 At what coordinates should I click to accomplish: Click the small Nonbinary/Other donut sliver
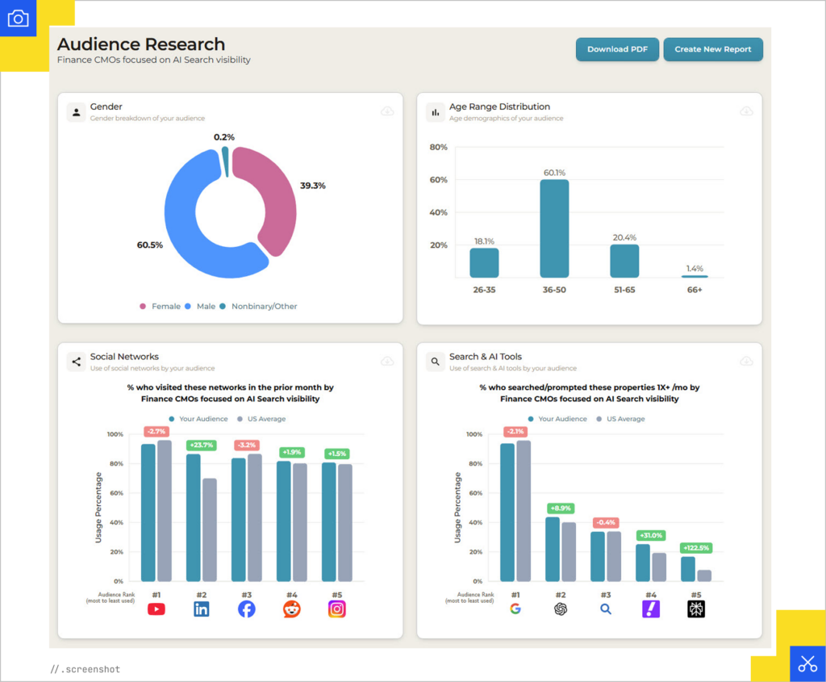[226, 161]
